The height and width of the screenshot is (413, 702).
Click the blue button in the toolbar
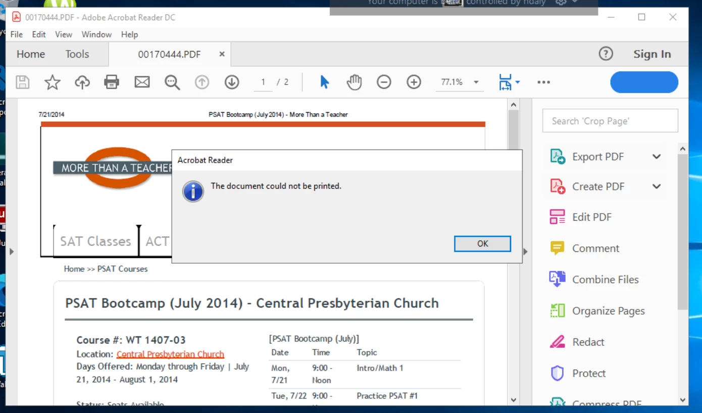tap(644, 82)
